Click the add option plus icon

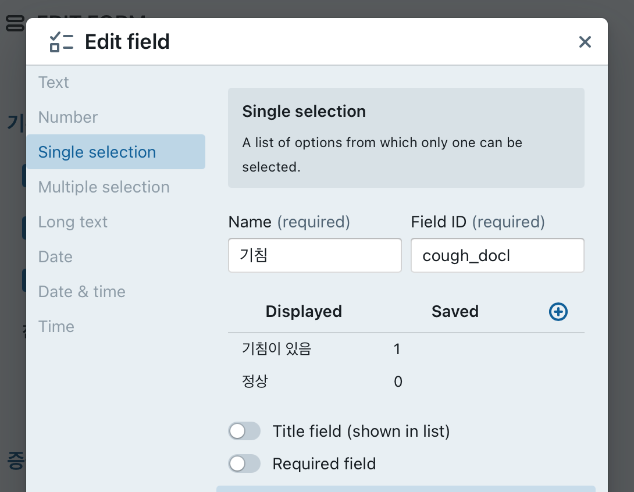[x=558, y=312]
